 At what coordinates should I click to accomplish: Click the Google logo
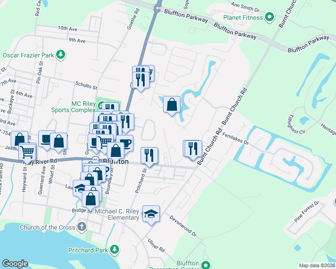pyautogui.click(x=15, y=264)
